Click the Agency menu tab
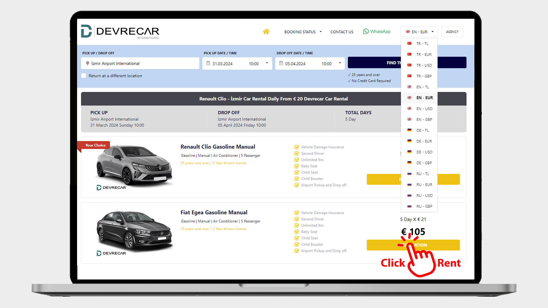The width and height of the screenshot is (548, 308). [x=452, y=32]
